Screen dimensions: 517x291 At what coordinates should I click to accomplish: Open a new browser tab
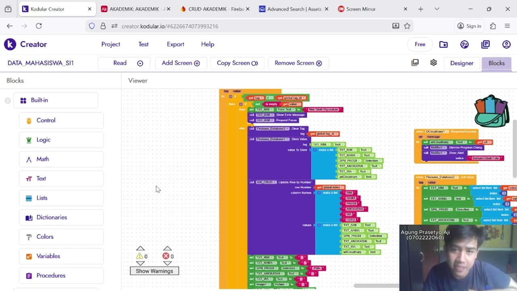(x=420, y=9)
